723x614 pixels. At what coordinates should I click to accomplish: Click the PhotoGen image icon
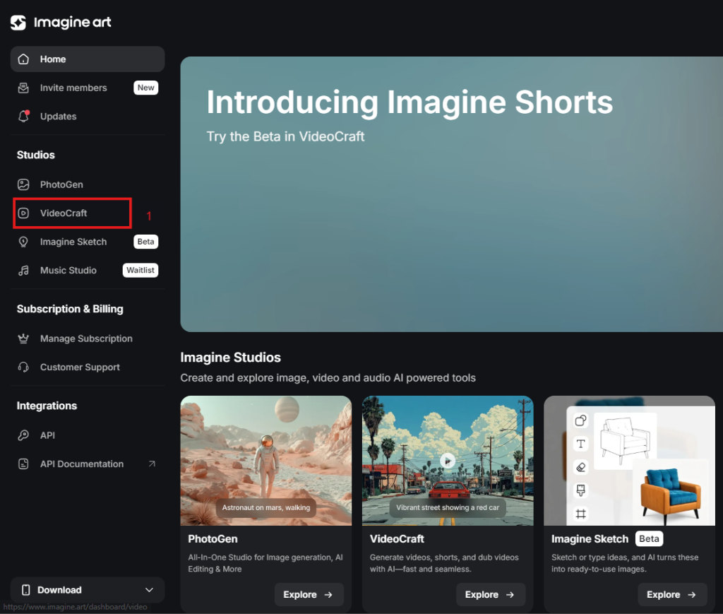click(23, 184)
